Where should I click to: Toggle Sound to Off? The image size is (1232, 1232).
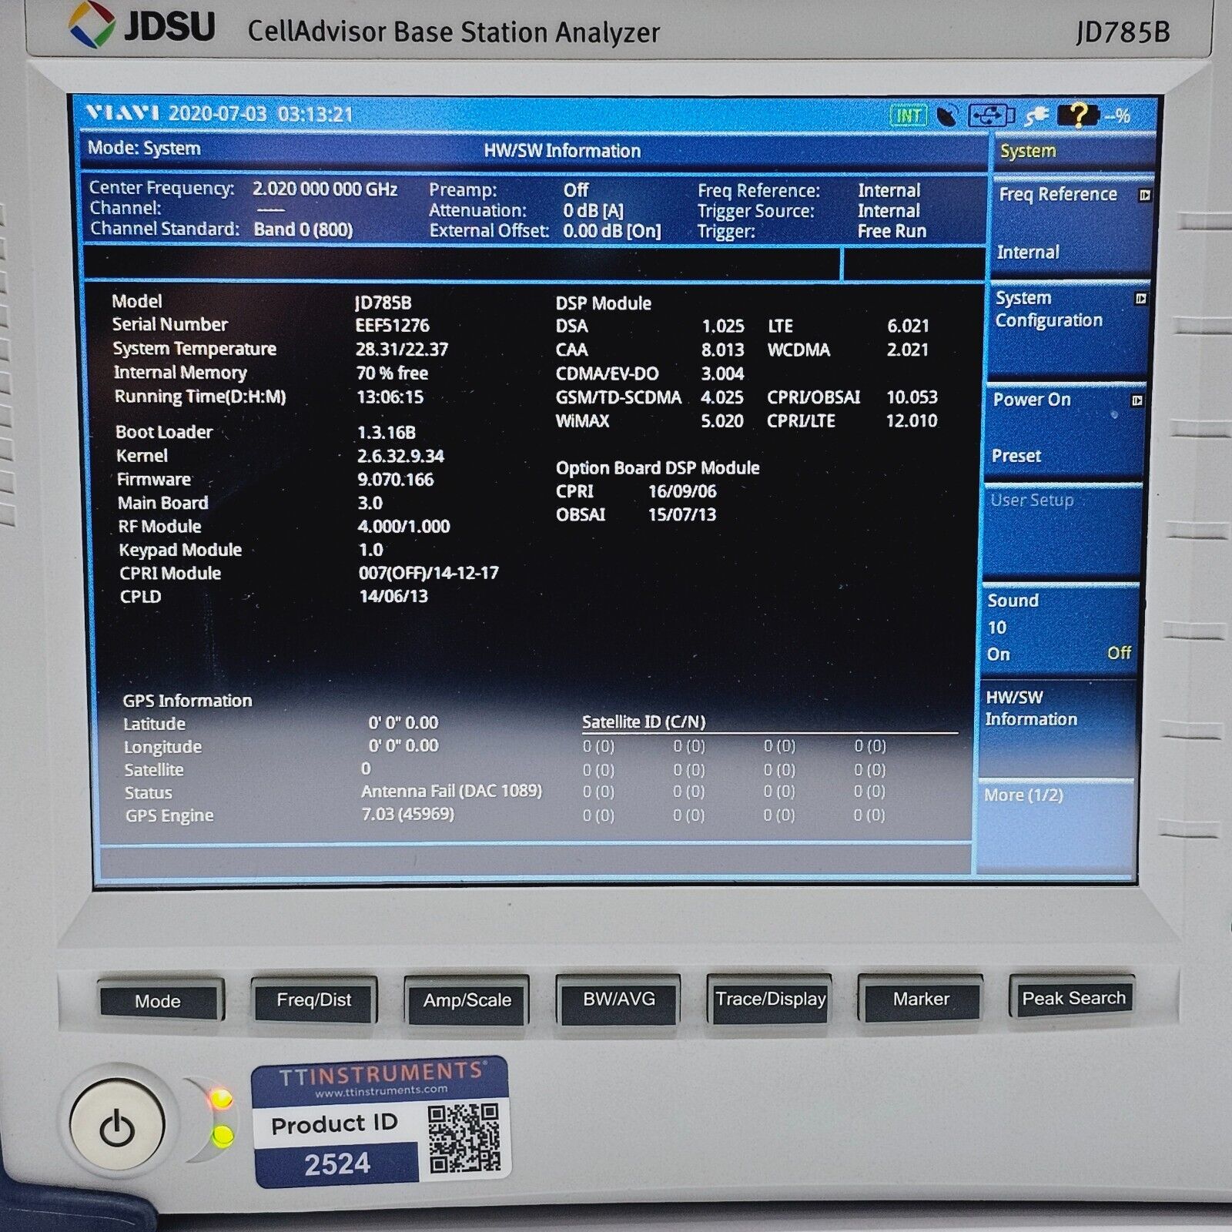tap(1118, 653)
